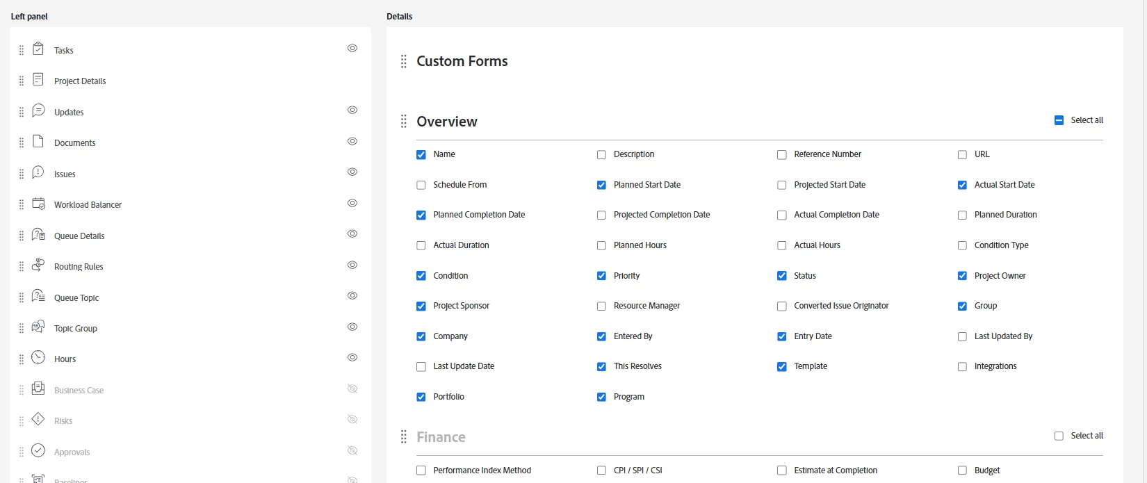Enable the Description field checkbox
Viewport: 1147px width, 483px height.
tap(601, 155)
